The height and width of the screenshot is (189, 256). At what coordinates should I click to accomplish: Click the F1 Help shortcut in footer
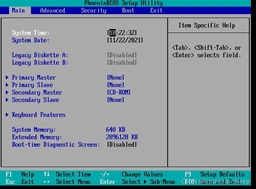point(20,174)
